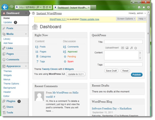Open Header under Appearance
Image resolution: width=155 pixels, height=120 pixels.
click(7, 92)
